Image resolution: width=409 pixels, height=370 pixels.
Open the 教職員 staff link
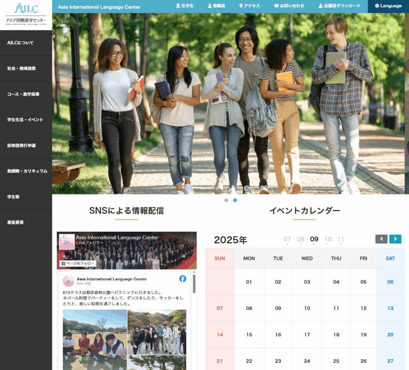pyautogui.click(x=216, y=6)
